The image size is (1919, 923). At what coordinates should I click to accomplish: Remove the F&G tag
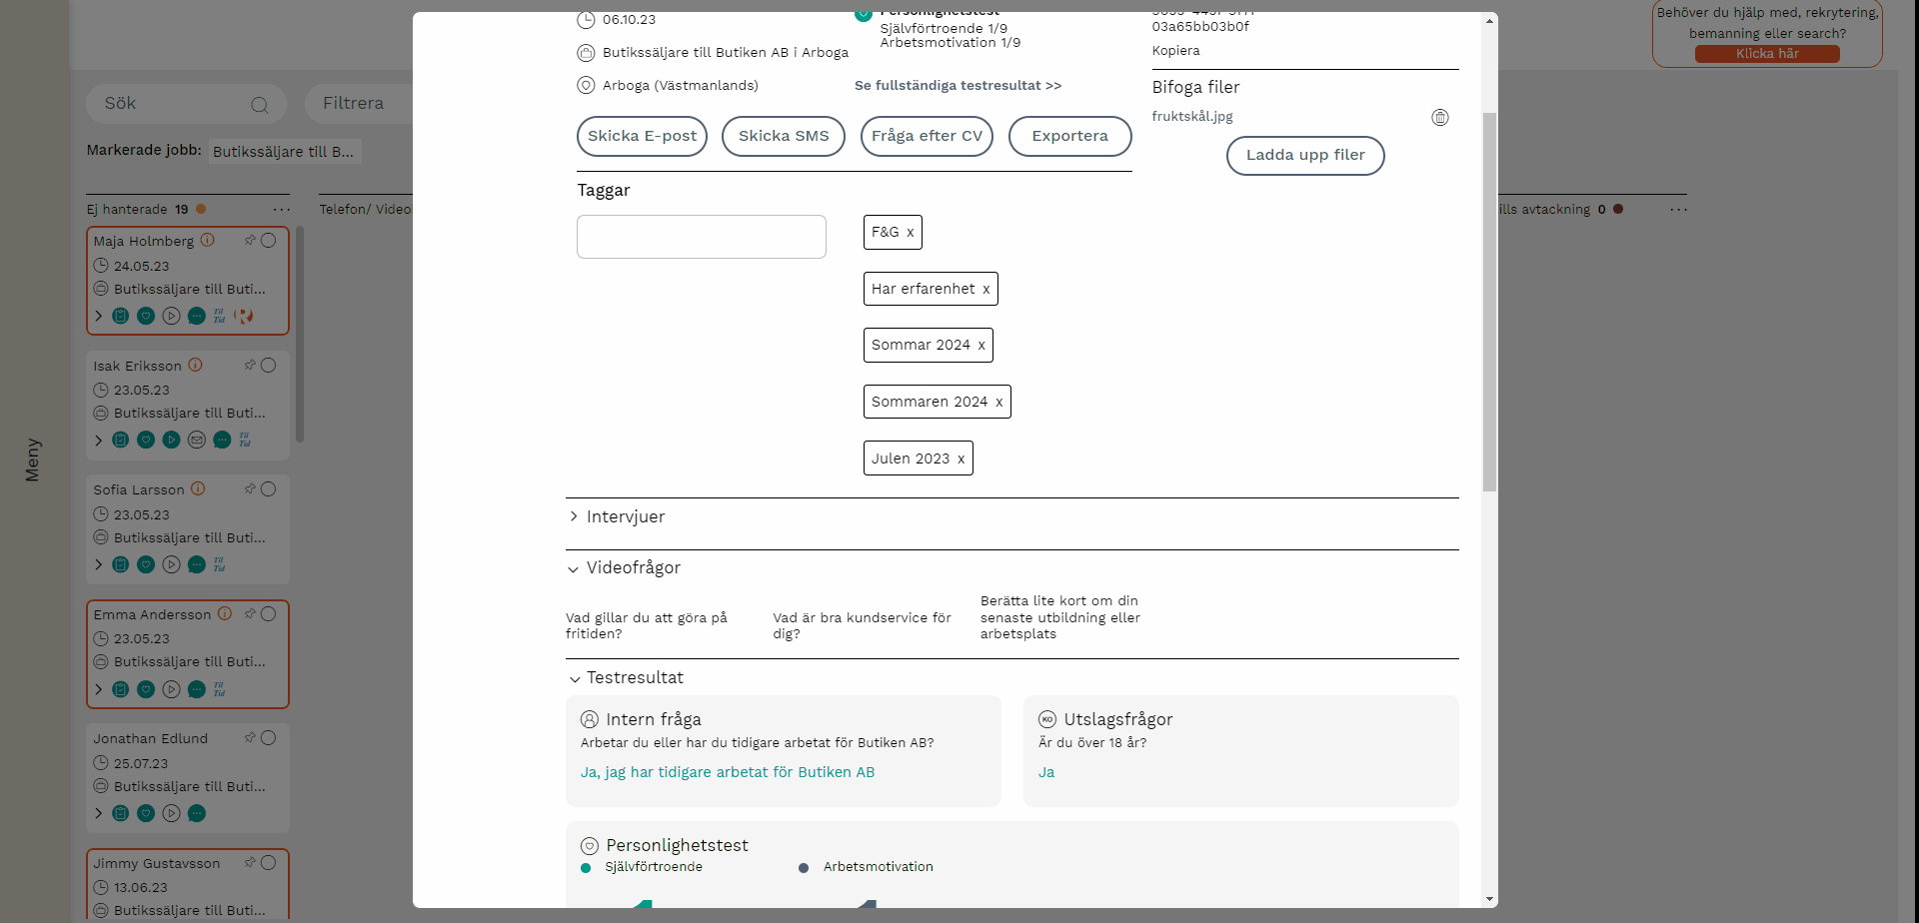click(910, 233)
